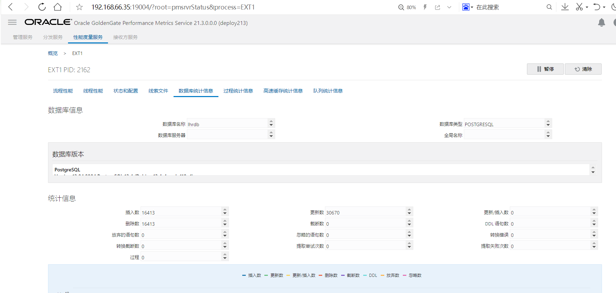Open the 线索文件 tab
This screenshot has height=293, width=616.
[x=158, y=91]
